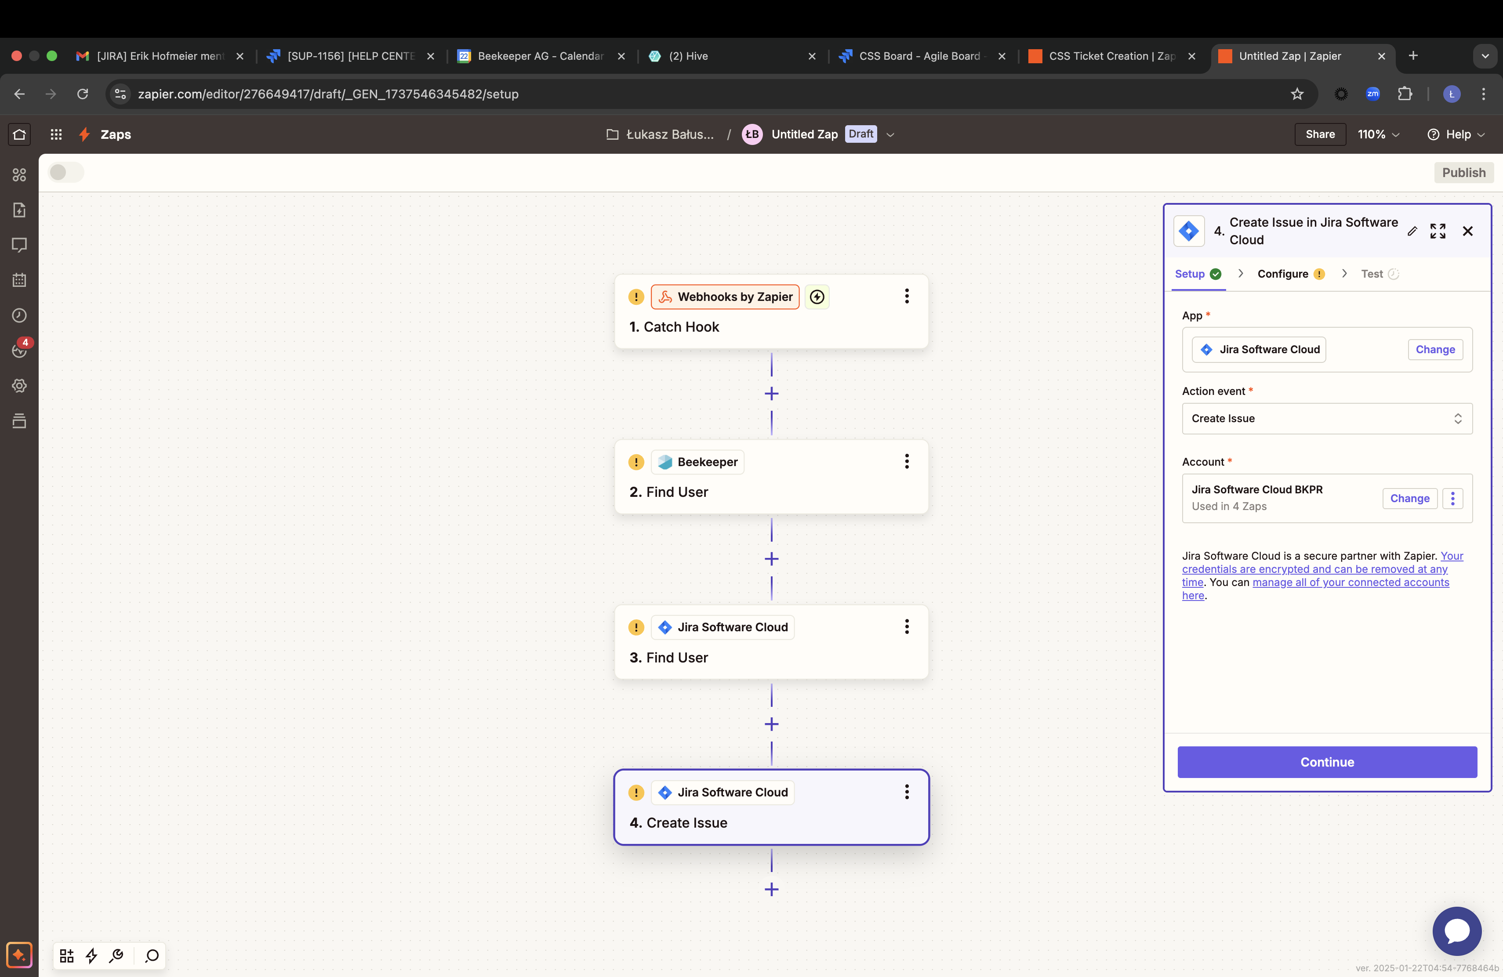Select the Beekeeper Find User step card

click(771, 477)
